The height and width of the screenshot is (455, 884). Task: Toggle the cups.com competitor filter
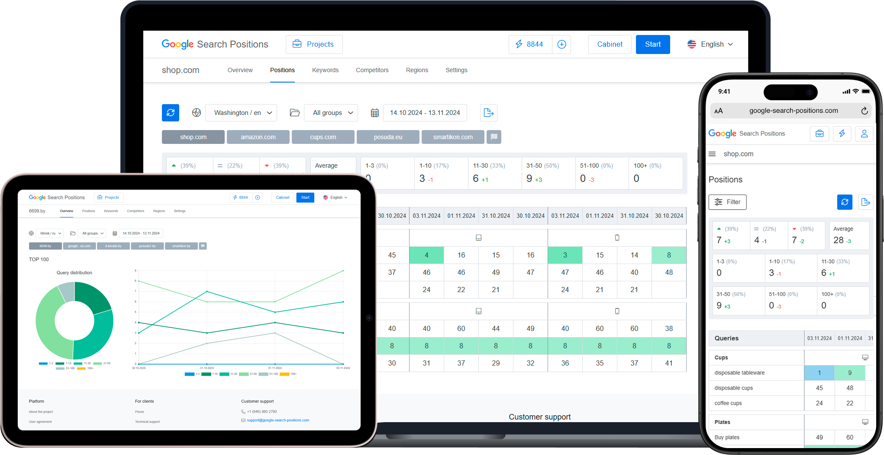coord(323,137)
